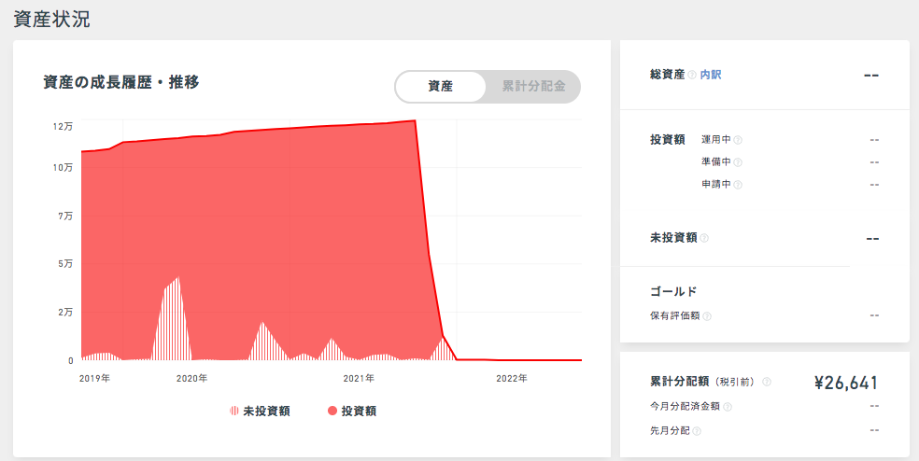
Task: Click the 保有評価額 label
Action: point(675,315)
